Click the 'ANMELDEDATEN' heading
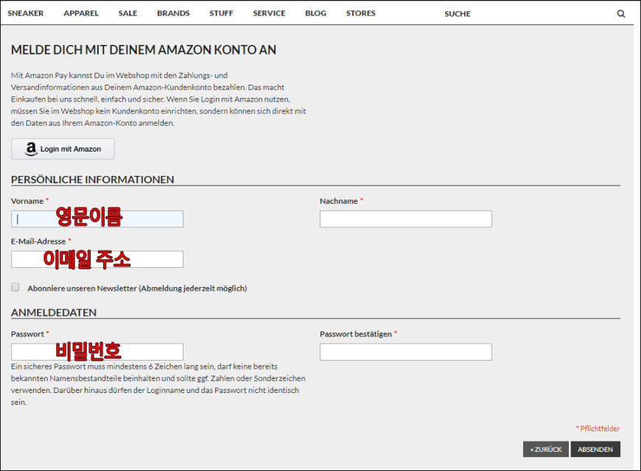 tap(54, 313)
